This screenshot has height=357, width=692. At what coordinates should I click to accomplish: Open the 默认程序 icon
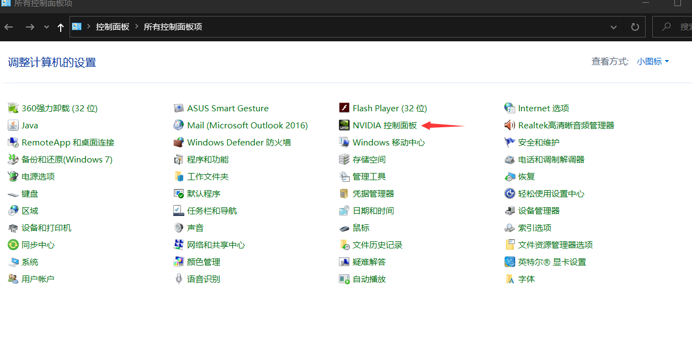coord(179,193)
